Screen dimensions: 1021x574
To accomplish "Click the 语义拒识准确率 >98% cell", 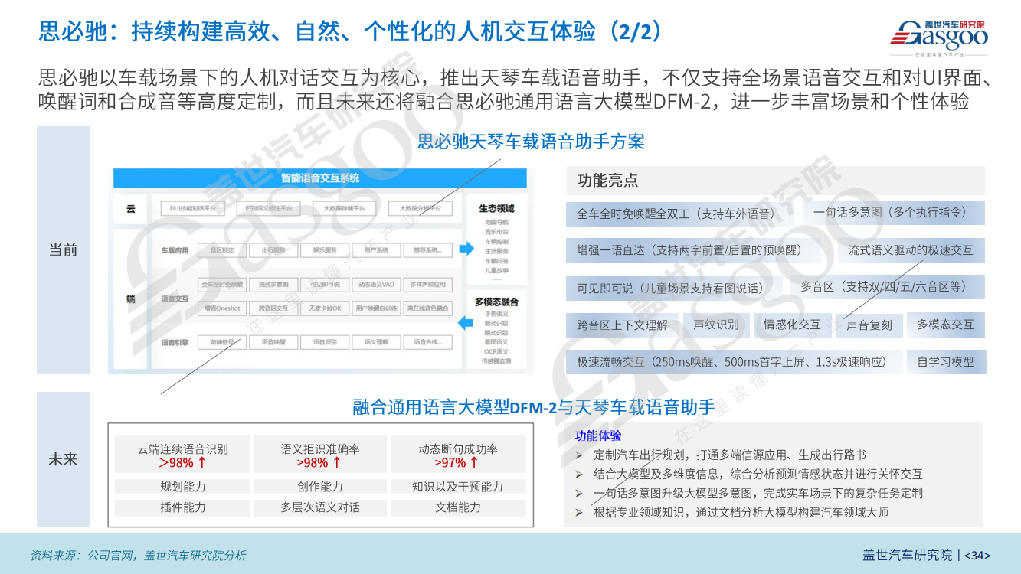I will coord(320,455).
